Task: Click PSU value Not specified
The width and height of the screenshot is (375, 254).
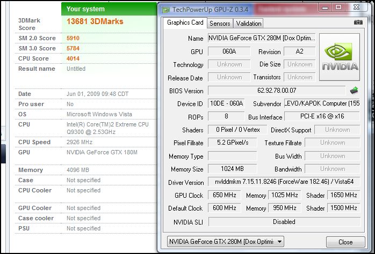Action: coord(83,228)
